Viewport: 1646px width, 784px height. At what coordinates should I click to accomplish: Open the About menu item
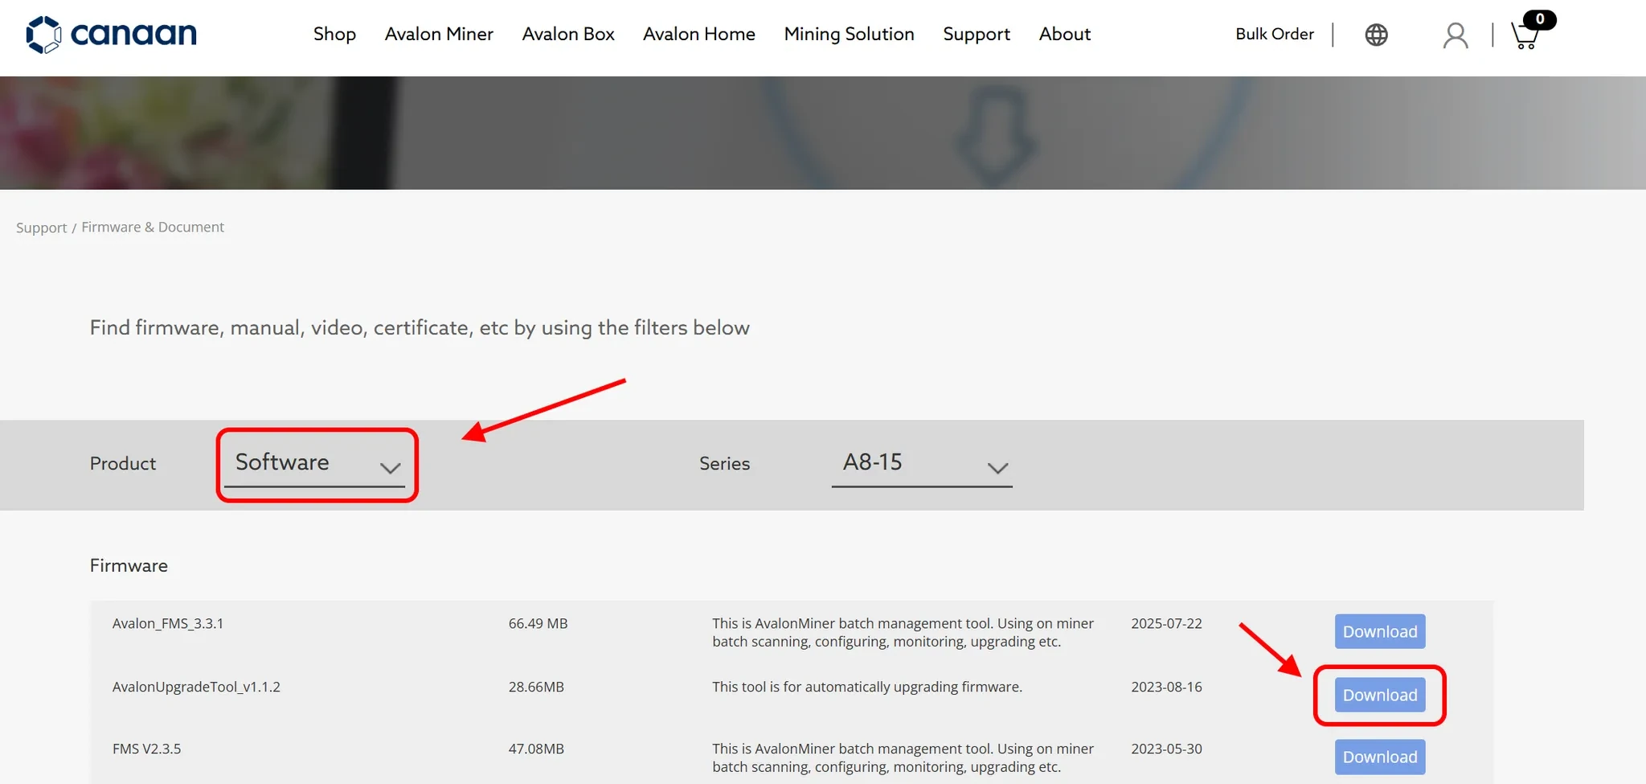coord(1064,34)
